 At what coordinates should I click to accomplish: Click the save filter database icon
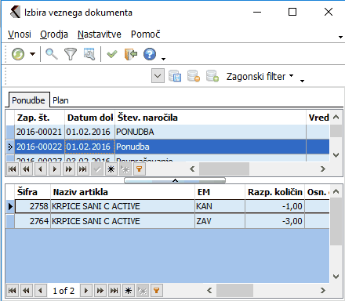coord(175,76)
